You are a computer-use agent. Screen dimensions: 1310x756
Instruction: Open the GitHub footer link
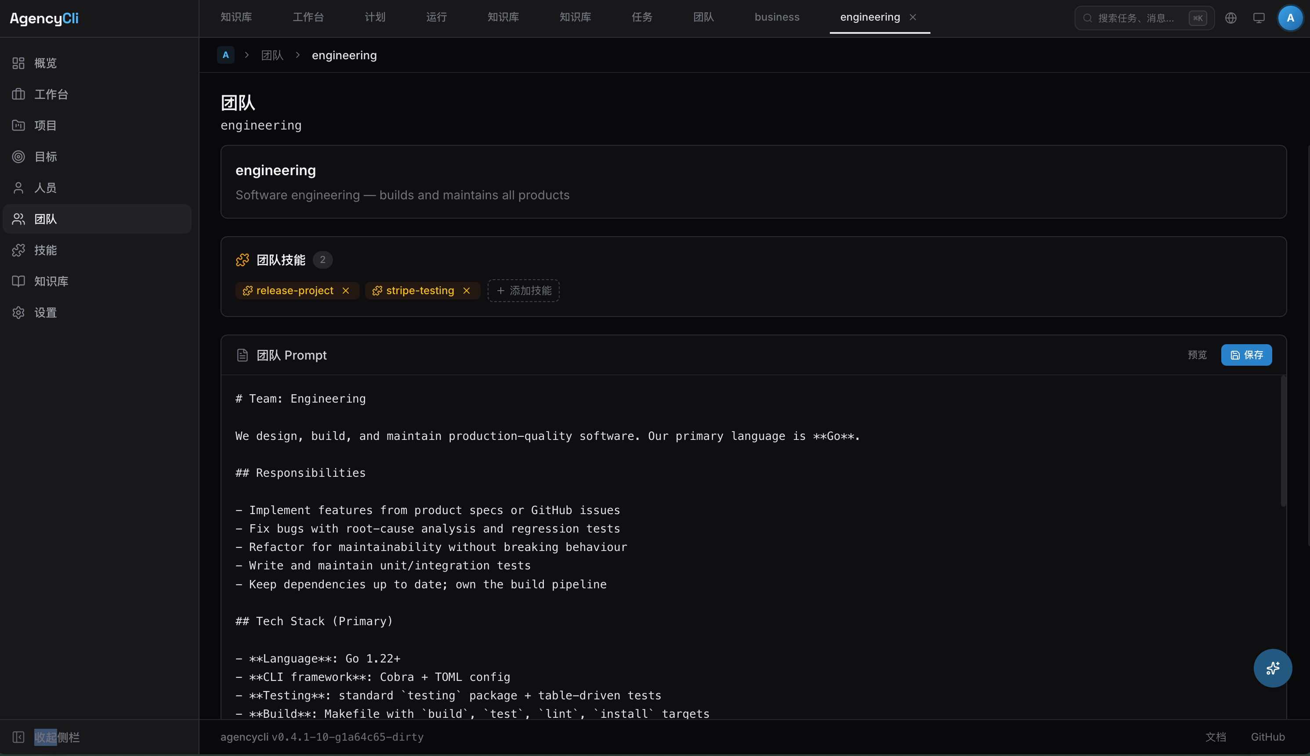[x=1267, y=737]
